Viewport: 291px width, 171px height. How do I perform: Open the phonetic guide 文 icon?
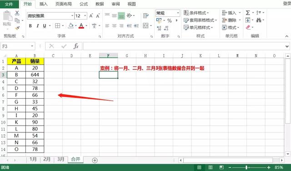[x=94, y=25]
